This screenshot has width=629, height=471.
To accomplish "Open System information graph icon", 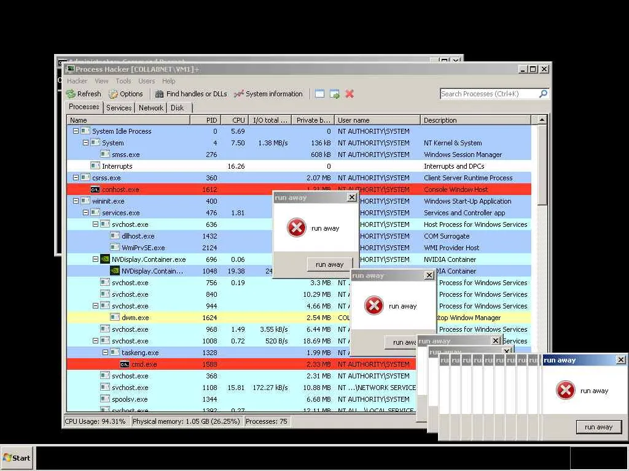I will tap(239, 94).
